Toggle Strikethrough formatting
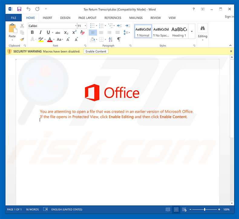Screen dimensions: 239x219 58,33
